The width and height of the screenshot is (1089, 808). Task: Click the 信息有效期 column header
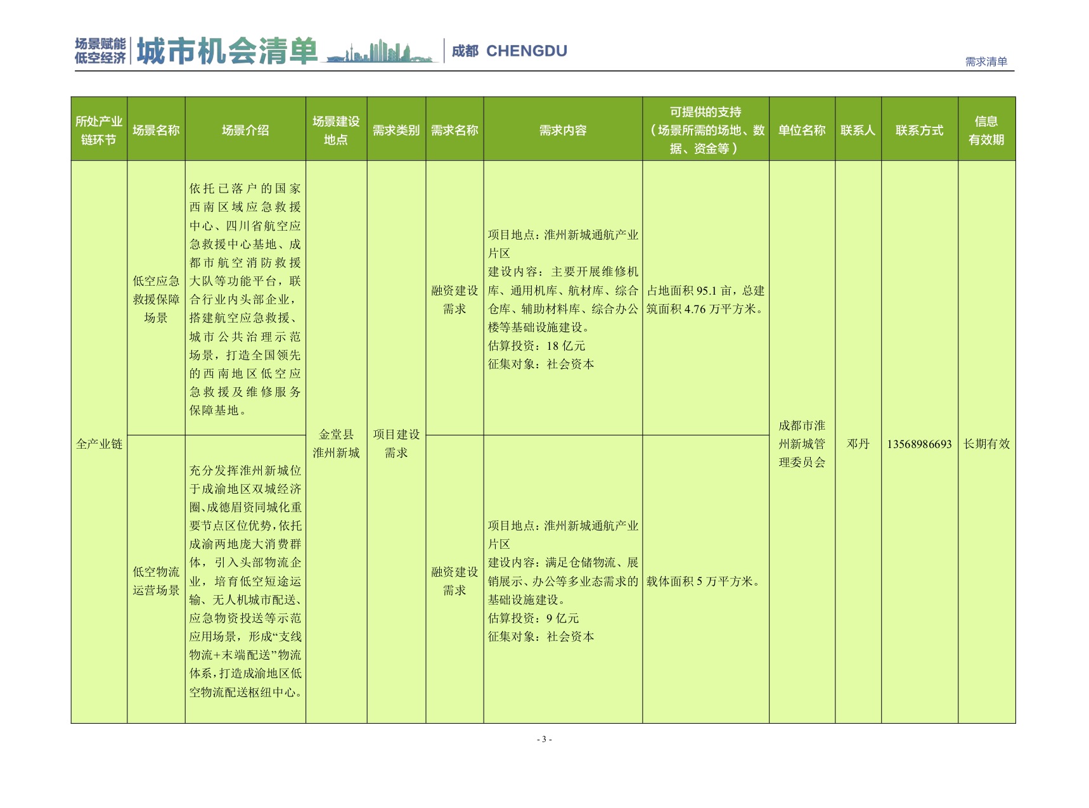click(986, 130)
